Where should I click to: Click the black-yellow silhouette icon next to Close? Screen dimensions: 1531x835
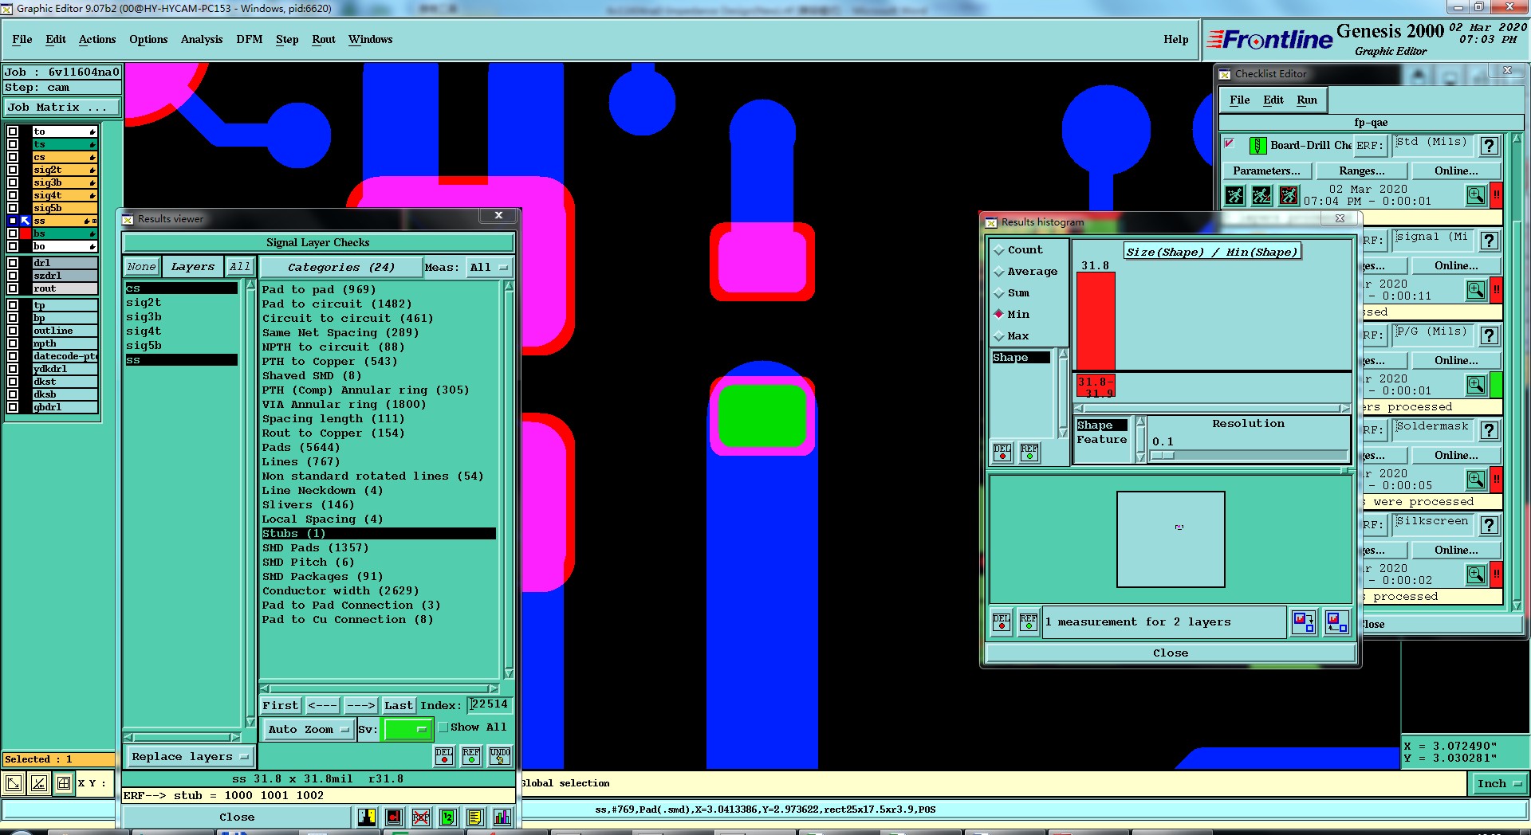click(x=367, y=817)
